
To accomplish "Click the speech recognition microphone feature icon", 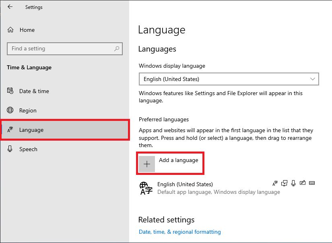I will click(x=293, y=183).
